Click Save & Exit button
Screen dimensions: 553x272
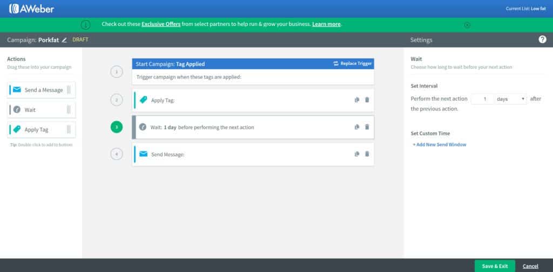click(495, 266)
